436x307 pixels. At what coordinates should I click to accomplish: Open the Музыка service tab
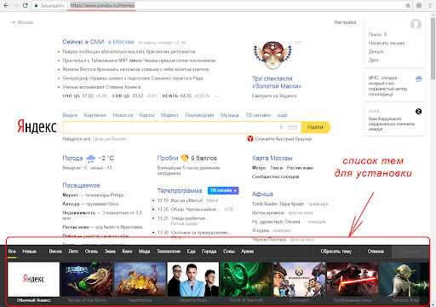[229, 115]
